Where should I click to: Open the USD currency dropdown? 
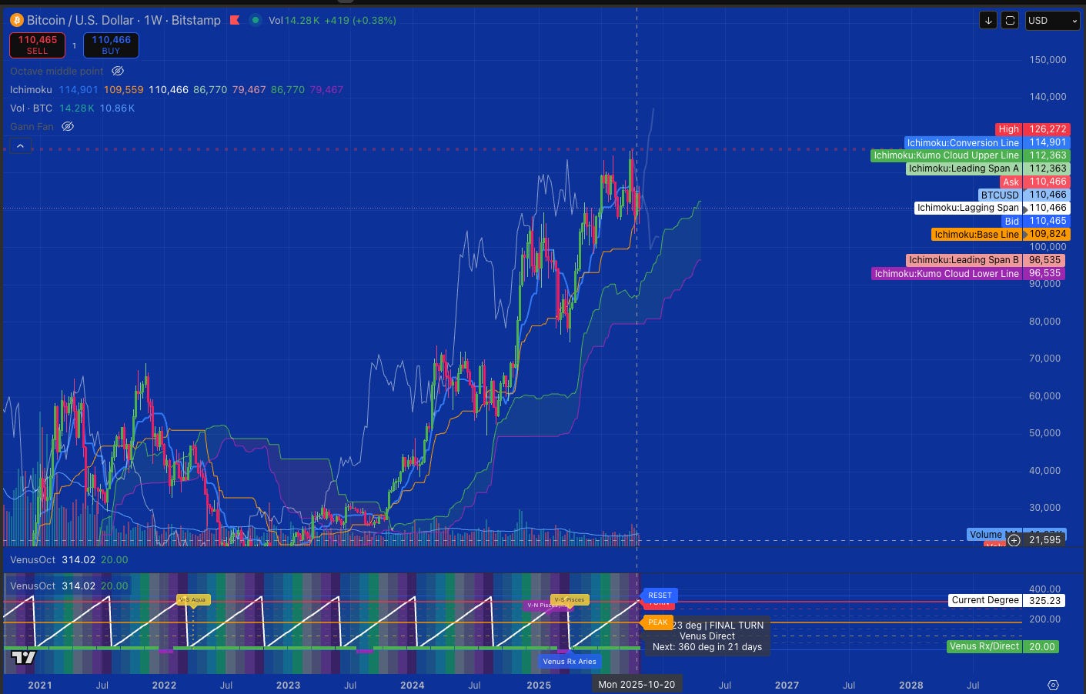(x=1053, y=21)
